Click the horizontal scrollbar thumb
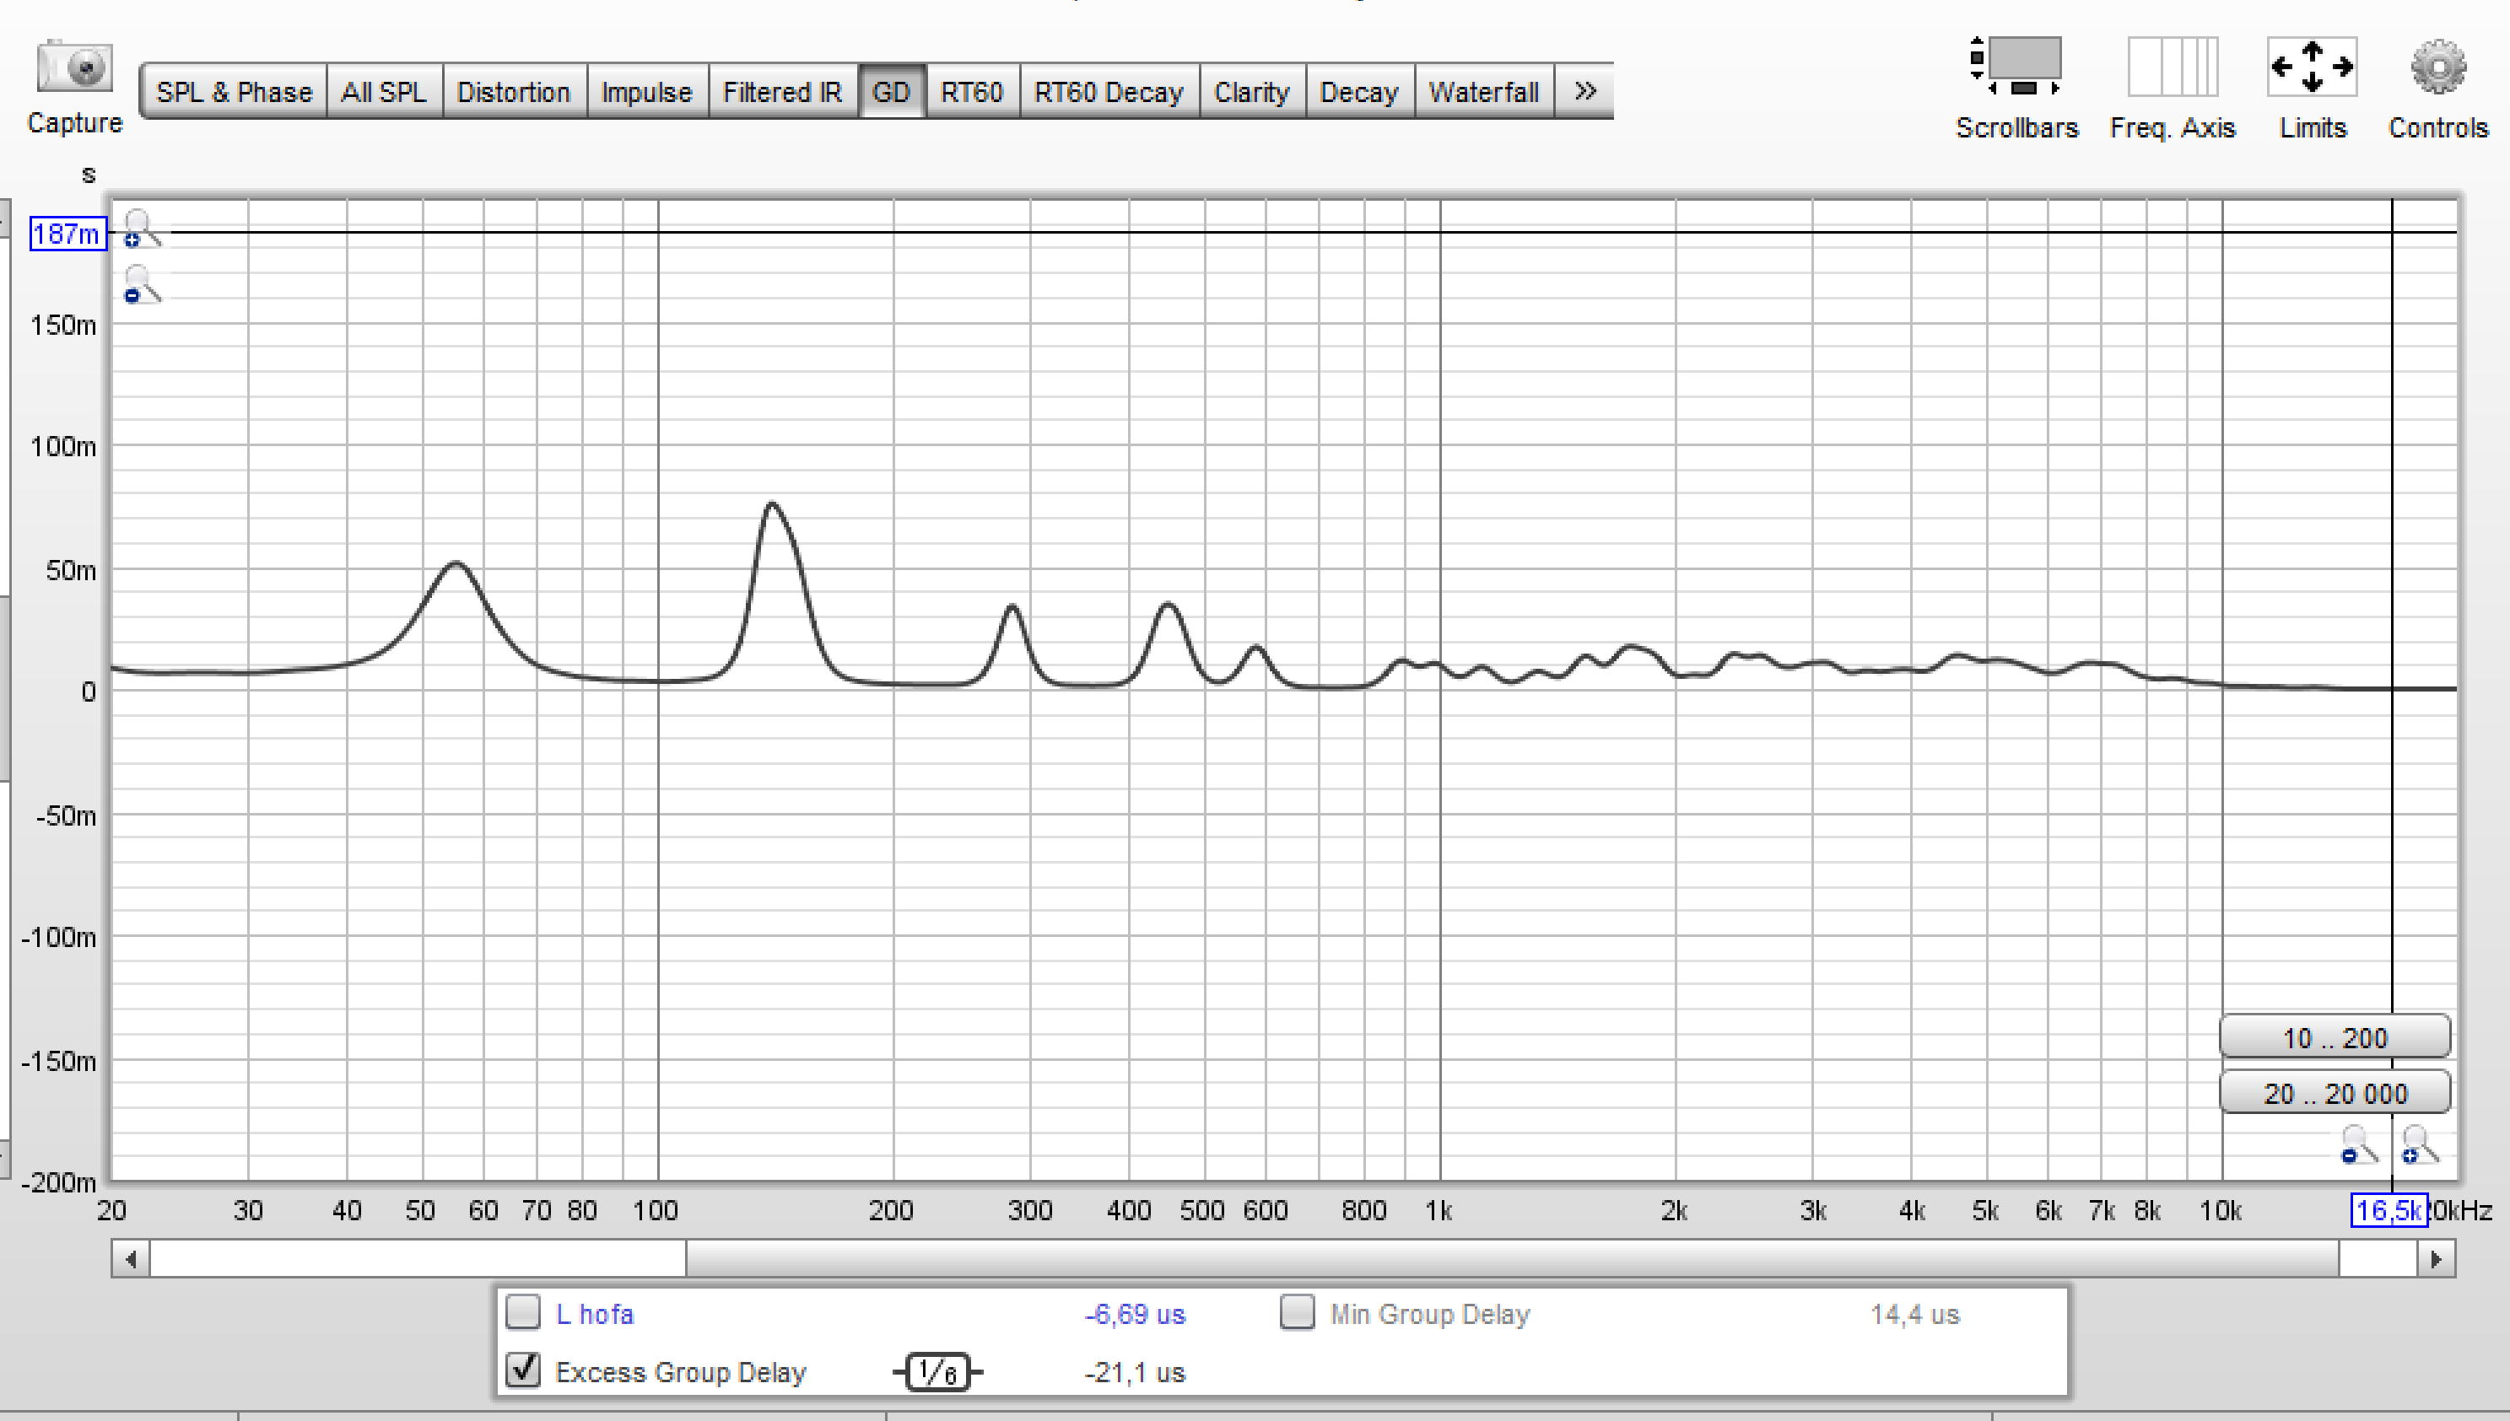The image size is (2510, 1421). tap(1512, 1259)
